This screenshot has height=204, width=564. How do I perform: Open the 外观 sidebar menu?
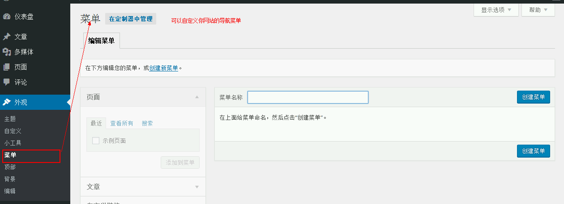pos(35,102)
